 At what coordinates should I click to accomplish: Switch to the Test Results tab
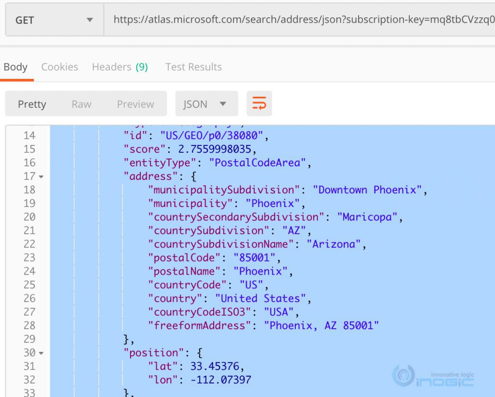click(193, 67)
